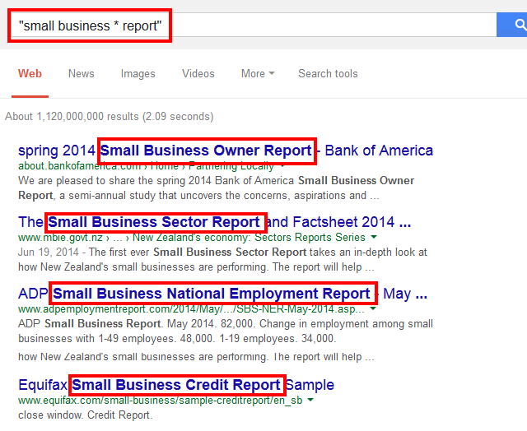Open Equifax Small Business Credit Report Sample
Viewport: 527px width, 431px height.
click(x=176, y=385)
